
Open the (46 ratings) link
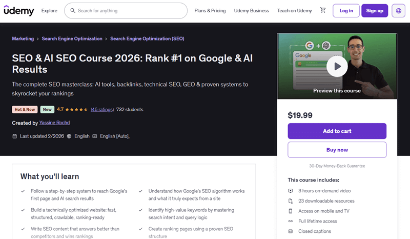102,109
